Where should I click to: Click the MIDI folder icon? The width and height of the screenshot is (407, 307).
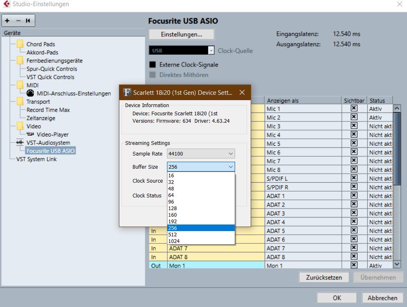tap(20, 85)
